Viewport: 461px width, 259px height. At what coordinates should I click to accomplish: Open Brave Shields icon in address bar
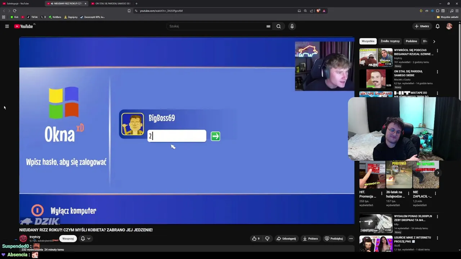(x=318, y=11)
